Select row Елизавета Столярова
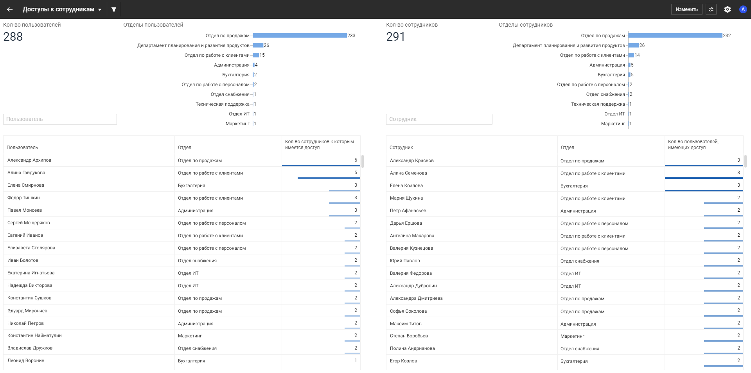 [181, 248]
